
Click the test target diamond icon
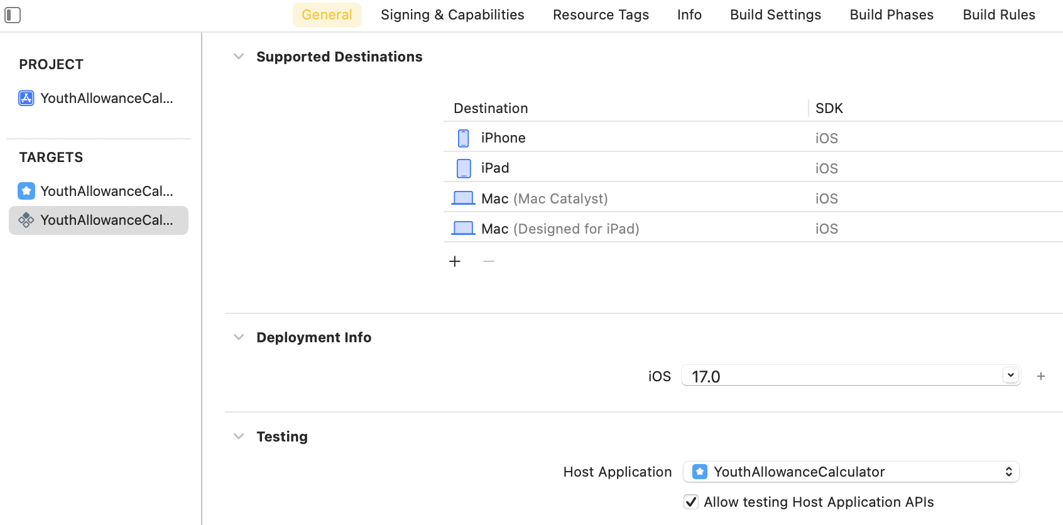26,220
